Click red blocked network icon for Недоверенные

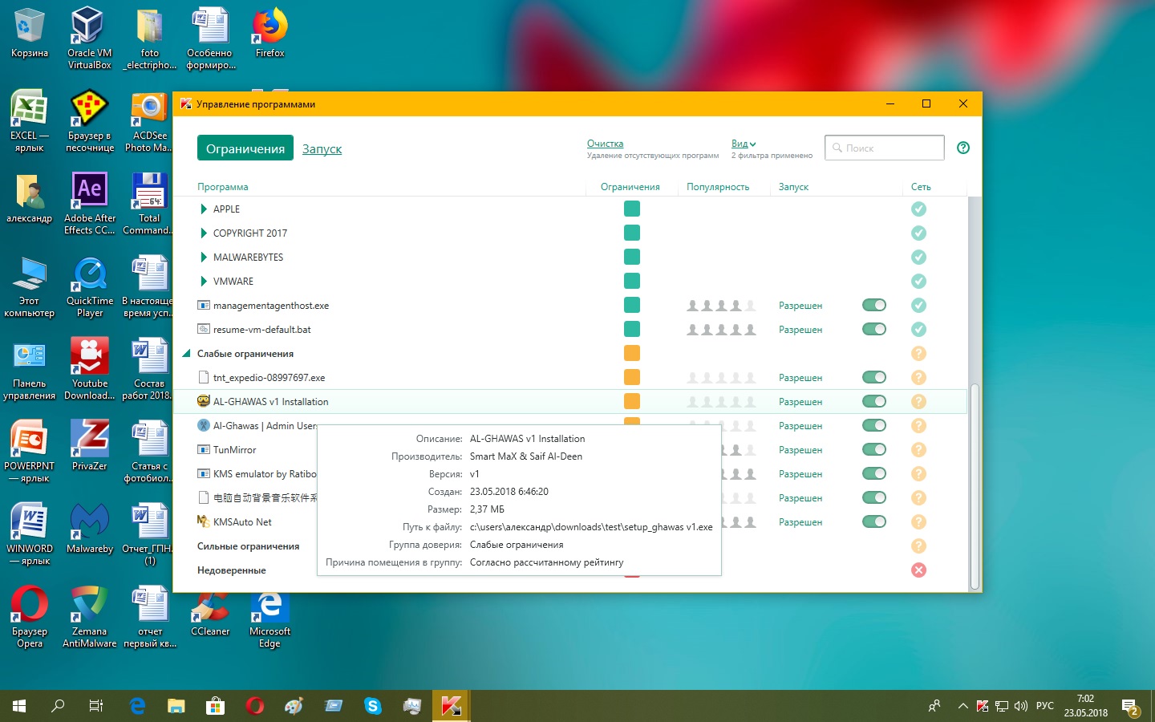(x=919, y=570)
